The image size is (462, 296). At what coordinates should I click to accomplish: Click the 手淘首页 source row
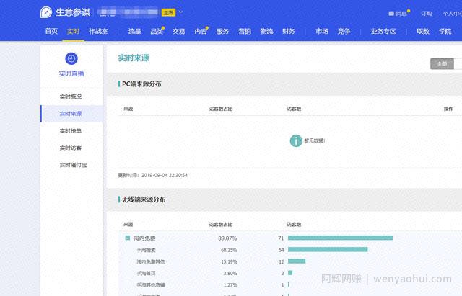[146, 274]
